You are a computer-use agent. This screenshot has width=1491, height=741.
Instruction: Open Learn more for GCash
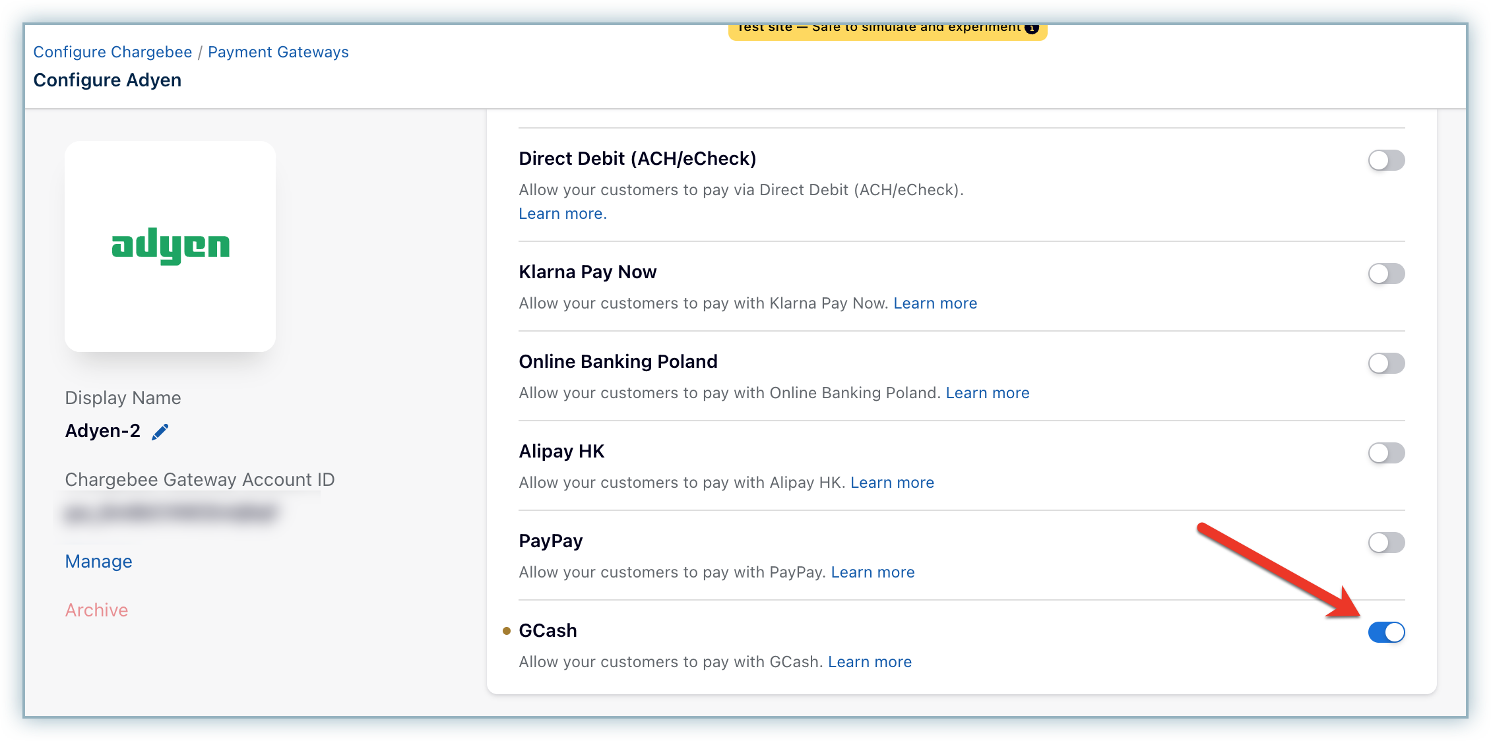click(870, 662)
